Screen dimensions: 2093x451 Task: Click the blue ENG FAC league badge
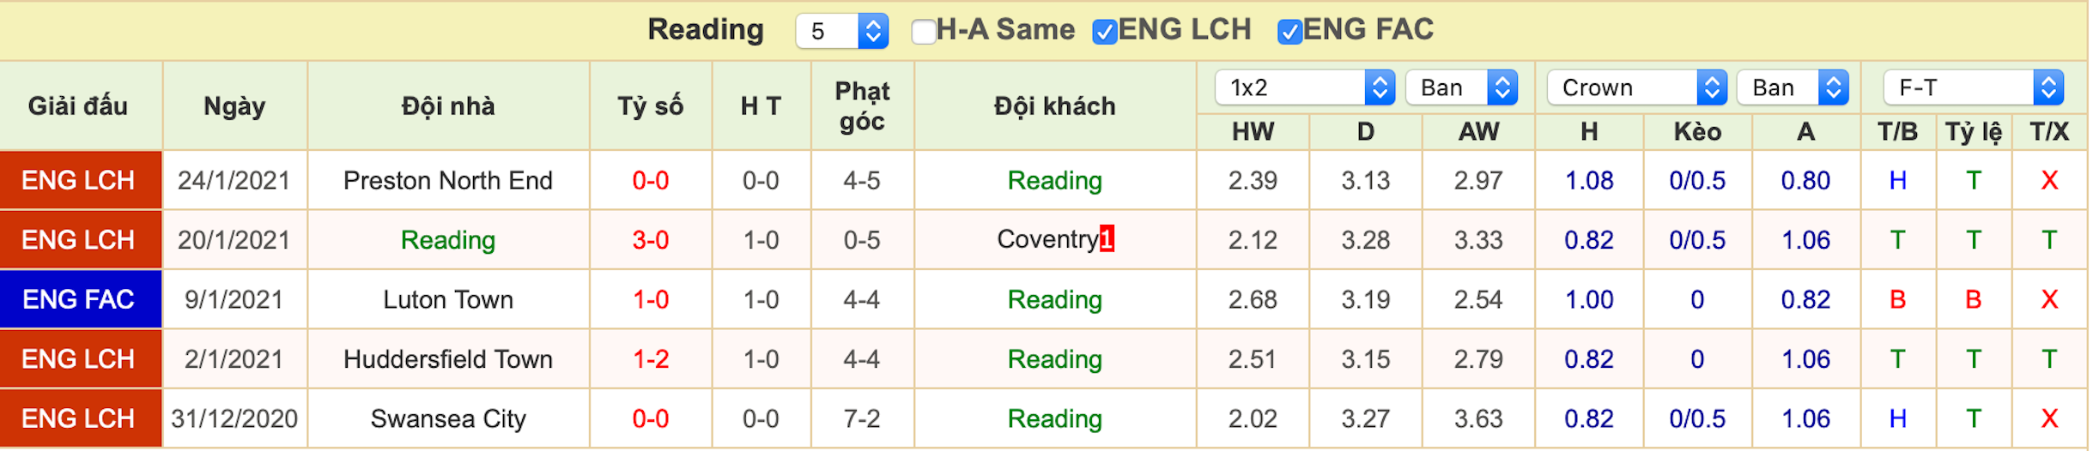coord(81,299)
